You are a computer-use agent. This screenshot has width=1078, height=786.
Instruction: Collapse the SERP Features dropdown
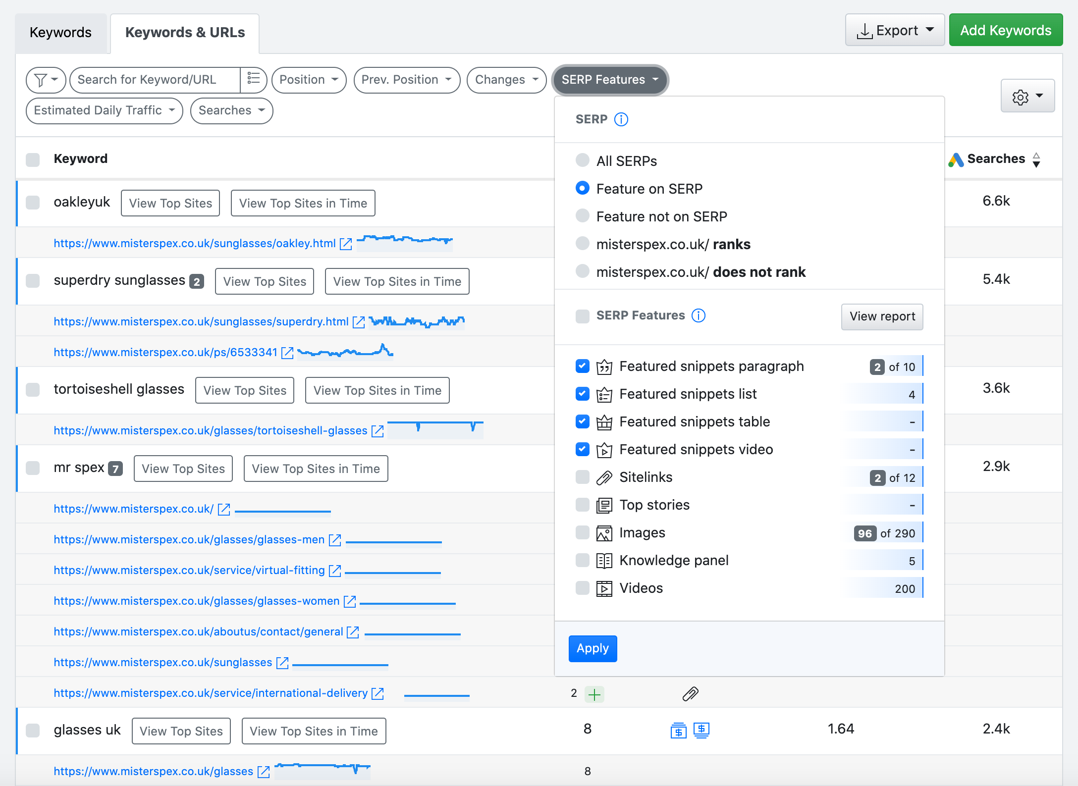pos(610,80)
